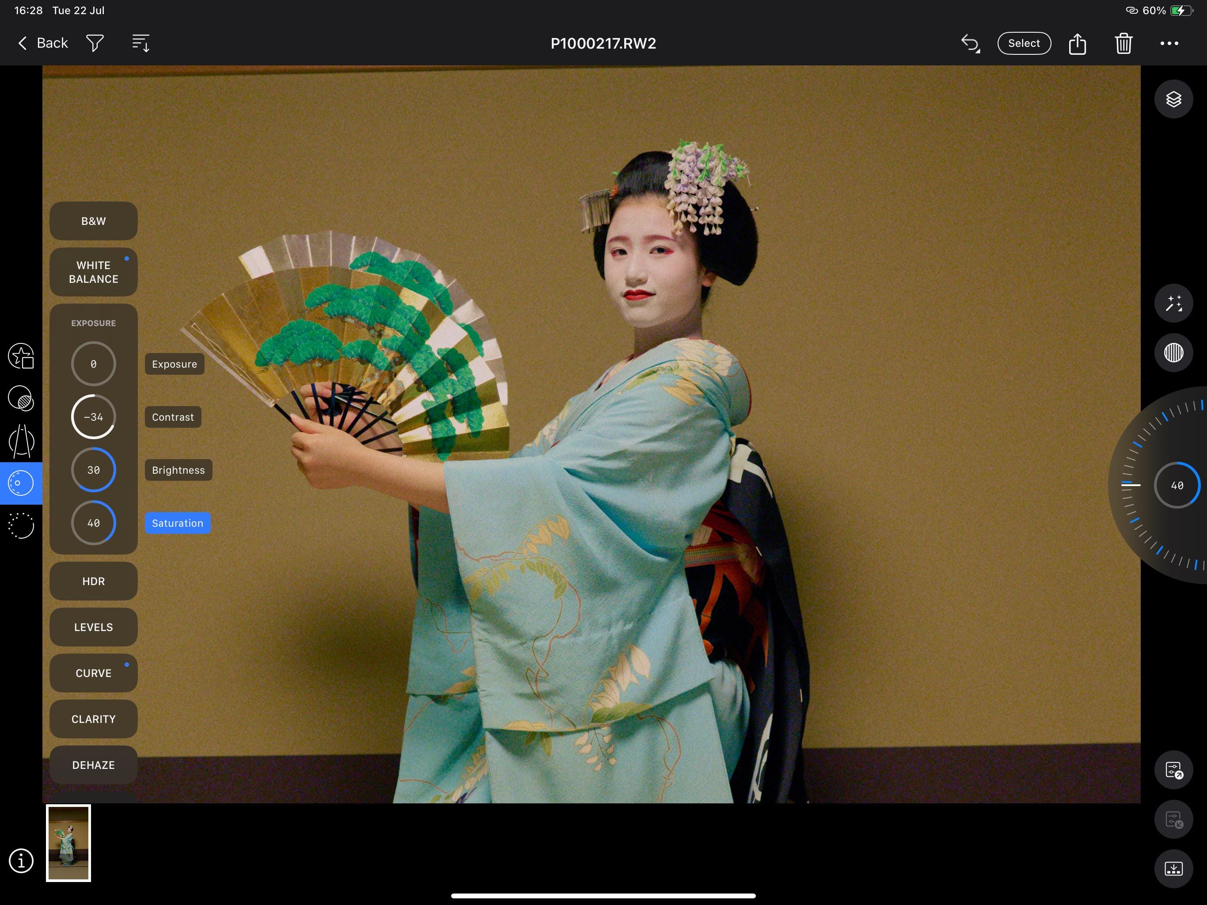Tap the clock 16:28 in status bar

(x=28, y=10)
